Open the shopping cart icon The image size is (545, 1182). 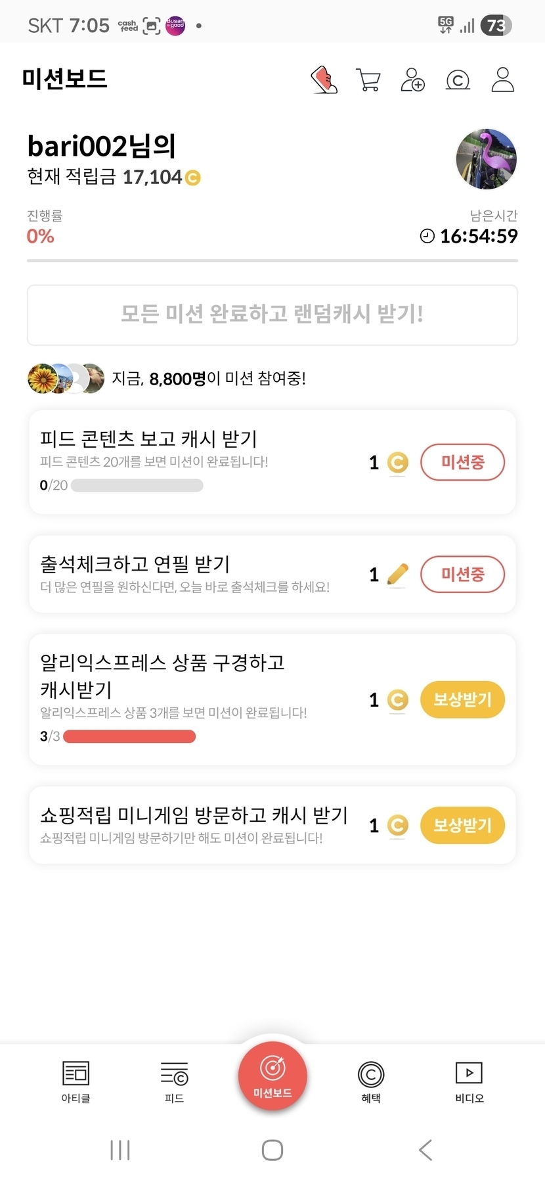pyautogui.click(x=368, y=80)
